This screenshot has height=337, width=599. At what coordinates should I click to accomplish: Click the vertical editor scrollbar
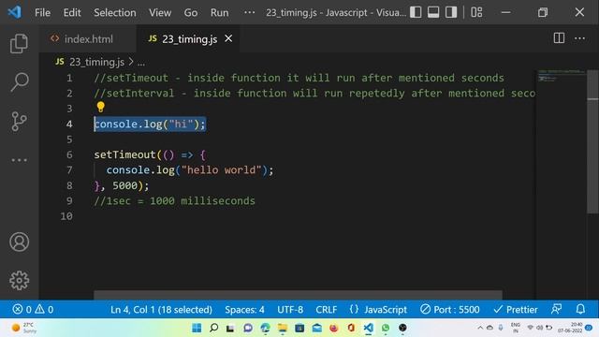(x=592, y=141)
